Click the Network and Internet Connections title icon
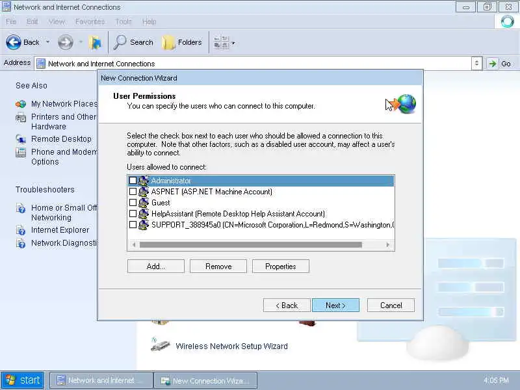This screenshot has width=520, height=390. pyautogui.click(x=6, y=7)
